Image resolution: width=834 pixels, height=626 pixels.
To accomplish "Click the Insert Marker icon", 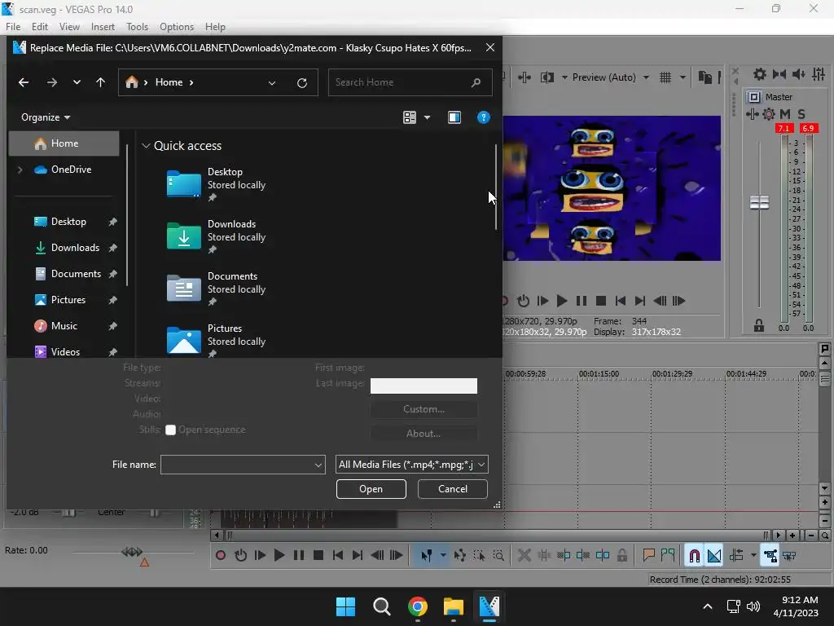I will pyautogui.click(x=648, y=556).
